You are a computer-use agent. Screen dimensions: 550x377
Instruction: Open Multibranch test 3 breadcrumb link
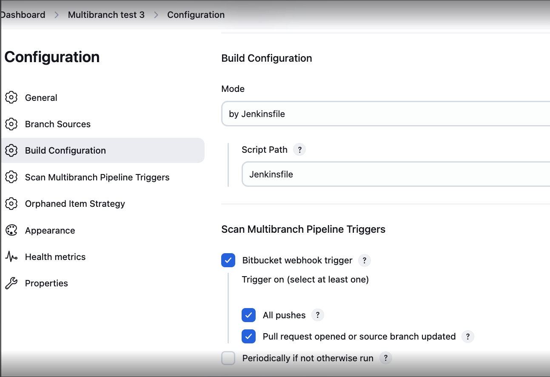point(106,15)
